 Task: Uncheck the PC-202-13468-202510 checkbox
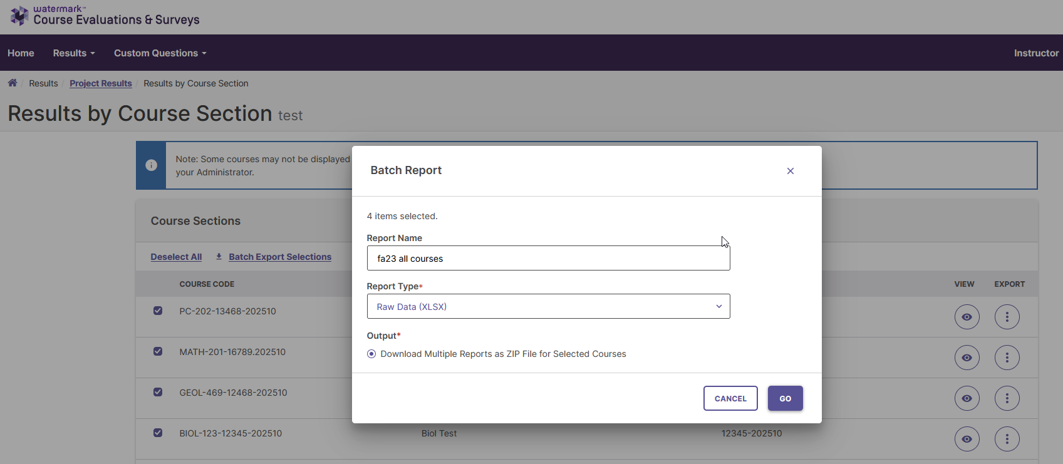pos(158,311)
